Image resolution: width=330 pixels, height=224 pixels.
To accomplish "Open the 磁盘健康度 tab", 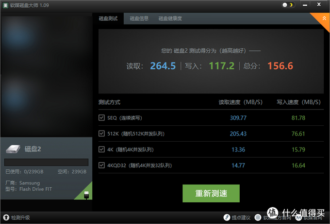I will pos(170,18).
